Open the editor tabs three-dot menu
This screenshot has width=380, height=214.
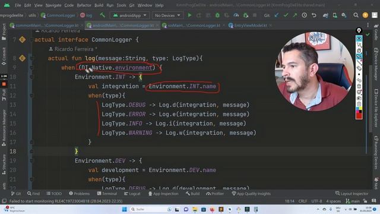tap(368, 25)
